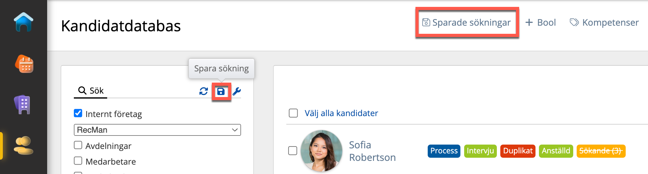Screen dimensions: 648x174
Task: Check the Välj alla kandidater box
Action: point(293,113)
